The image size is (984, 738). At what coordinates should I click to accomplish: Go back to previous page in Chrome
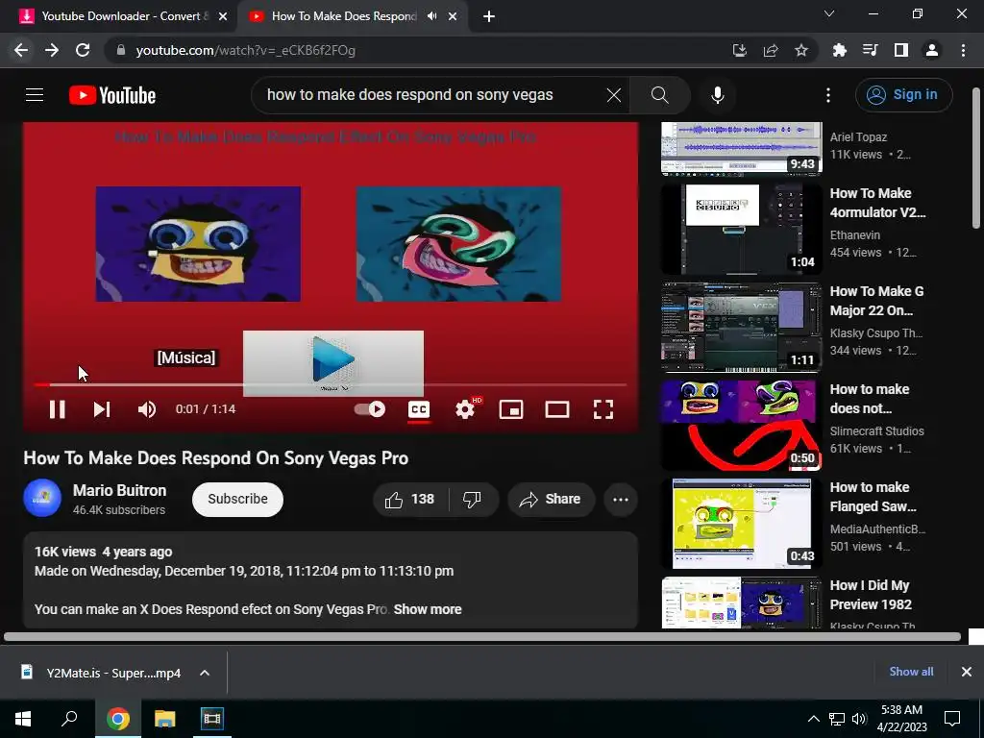[21, 50]
